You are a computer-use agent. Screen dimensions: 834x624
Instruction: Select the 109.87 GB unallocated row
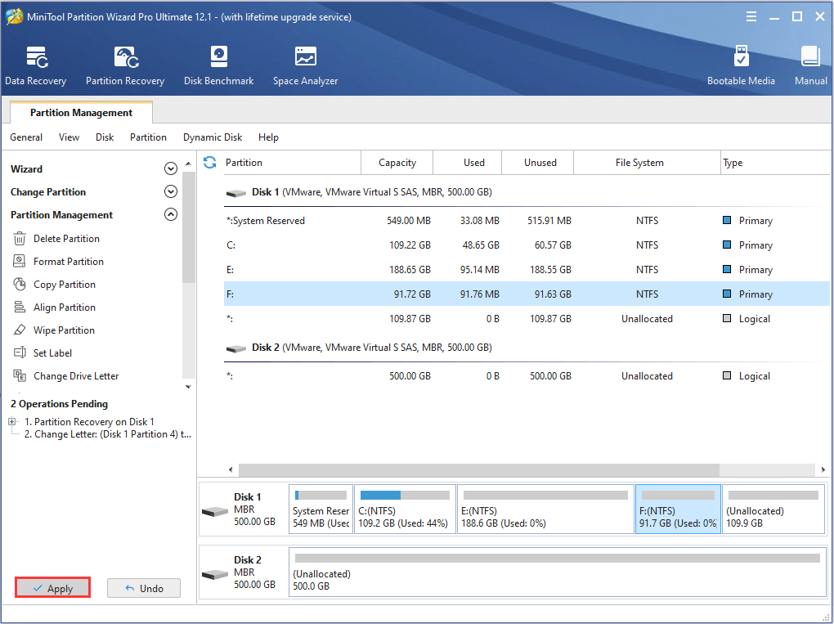coord(527,318)
